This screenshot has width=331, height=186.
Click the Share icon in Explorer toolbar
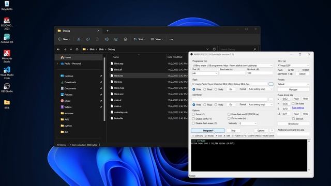116,39
